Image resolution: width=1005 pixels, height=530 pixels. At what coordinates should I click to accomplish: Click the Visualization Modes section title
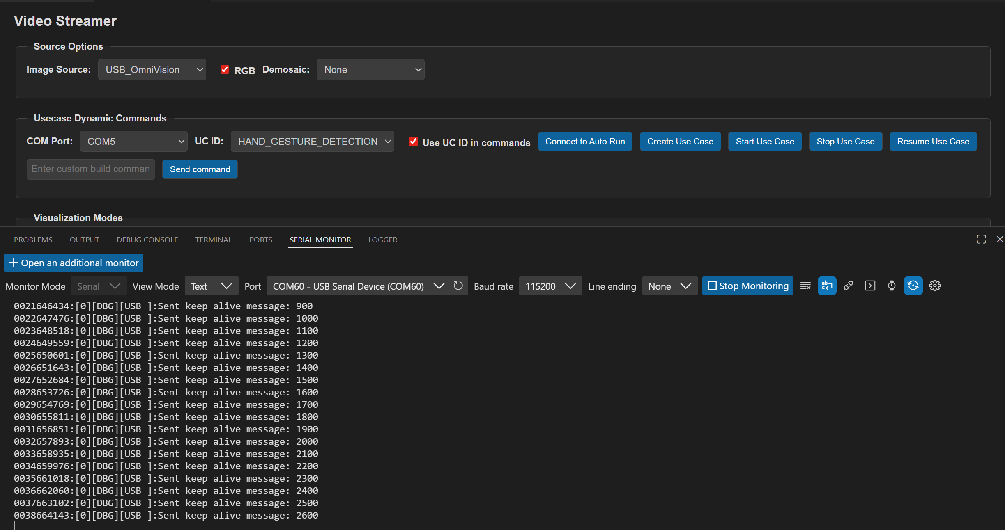coord(78,218)
